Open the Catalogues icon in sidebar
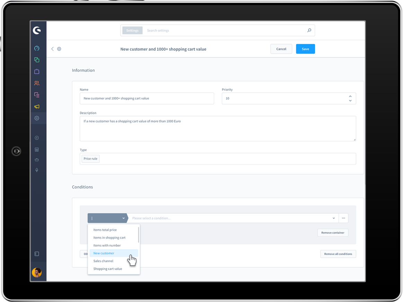The width and height of the screenshot is (403, 302). click(37, 60)
